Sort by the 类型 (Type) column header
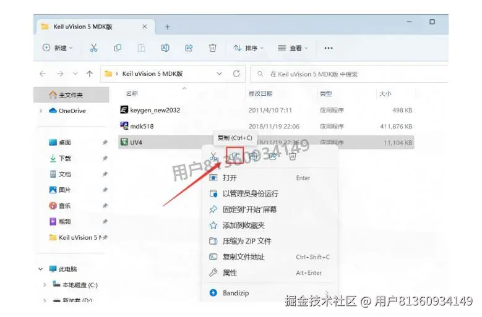482x317 pixels. tap(326, 93)
